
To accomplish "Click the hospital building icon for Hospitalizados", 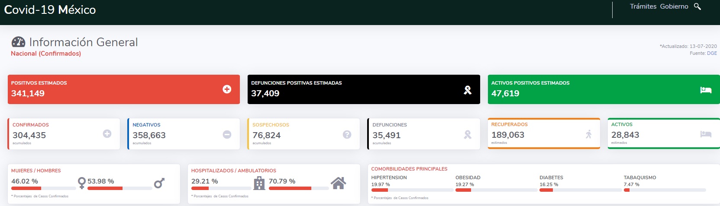I will pos(259,183).
